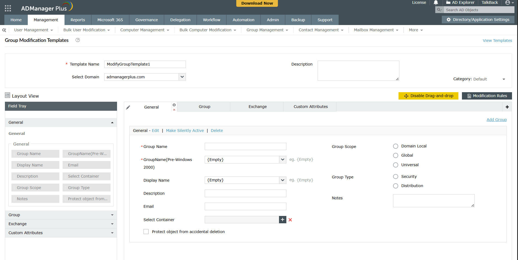Open the Automation menu
This screenshot has width=518, height=260.
(x=243, y=20)
